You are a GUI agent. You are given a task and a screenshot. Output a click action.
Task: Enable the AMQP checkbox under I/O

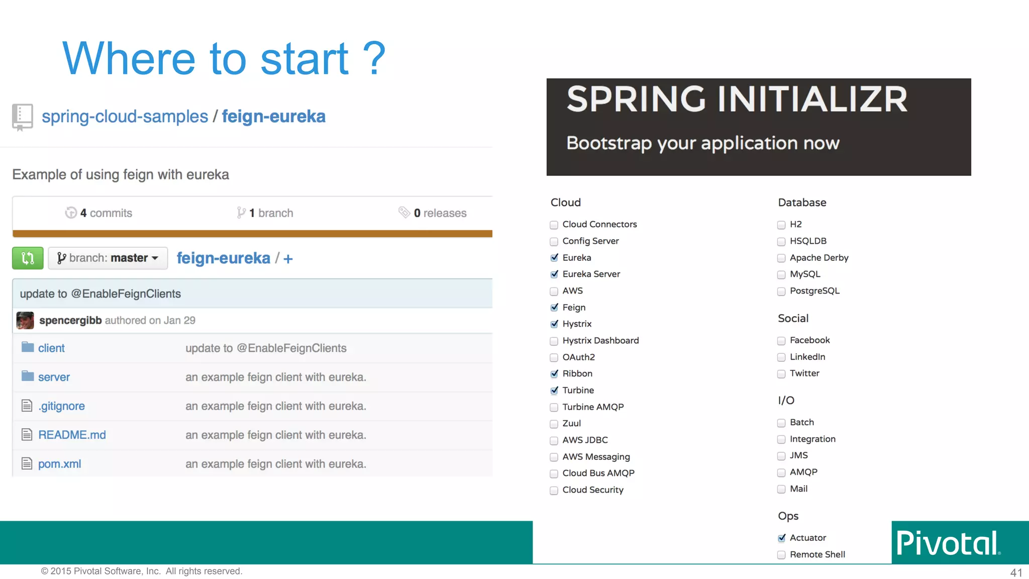click(781, 472)
